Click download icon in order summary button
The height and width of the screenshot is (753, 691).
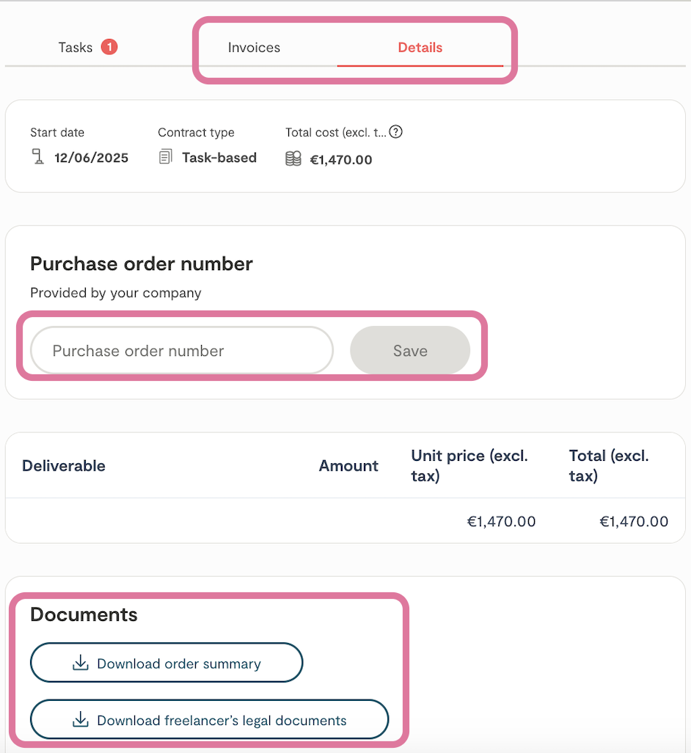tap(81, 663)
